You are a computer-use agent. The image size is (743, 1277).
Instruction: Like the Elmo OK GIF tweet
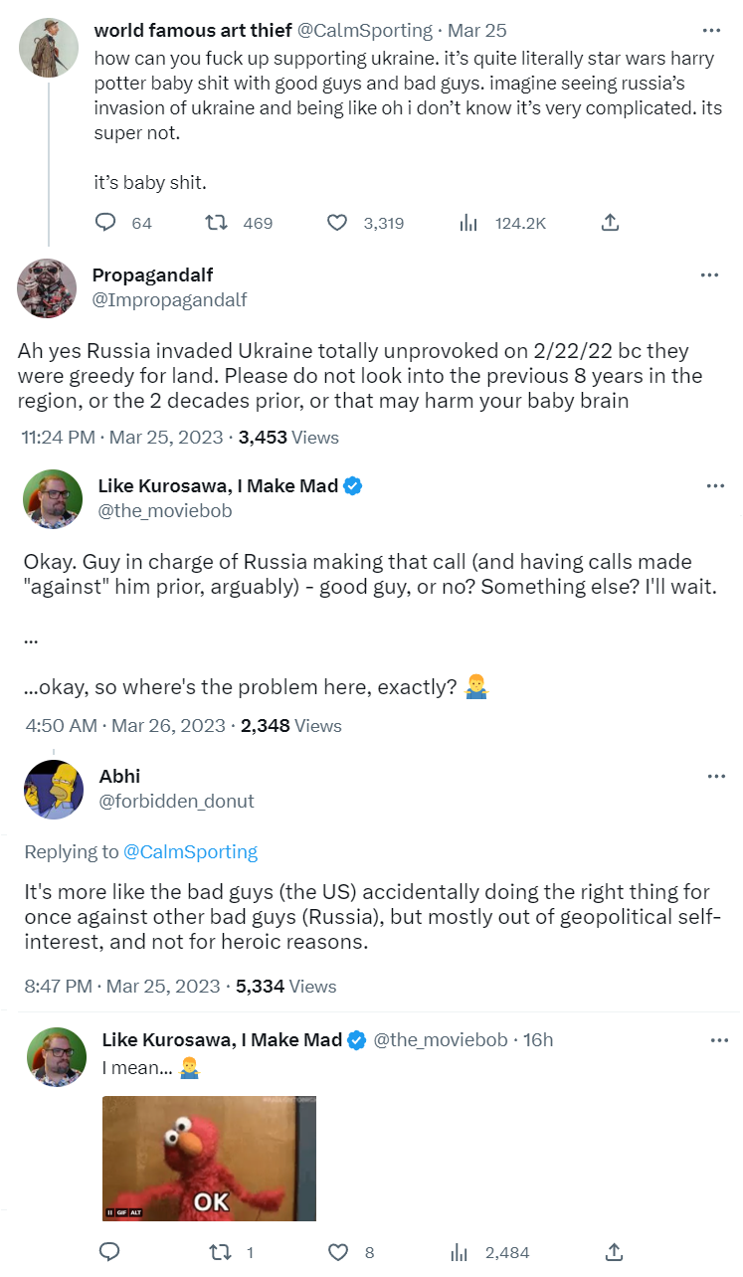pyautogui.click(x=339, y=1251)
